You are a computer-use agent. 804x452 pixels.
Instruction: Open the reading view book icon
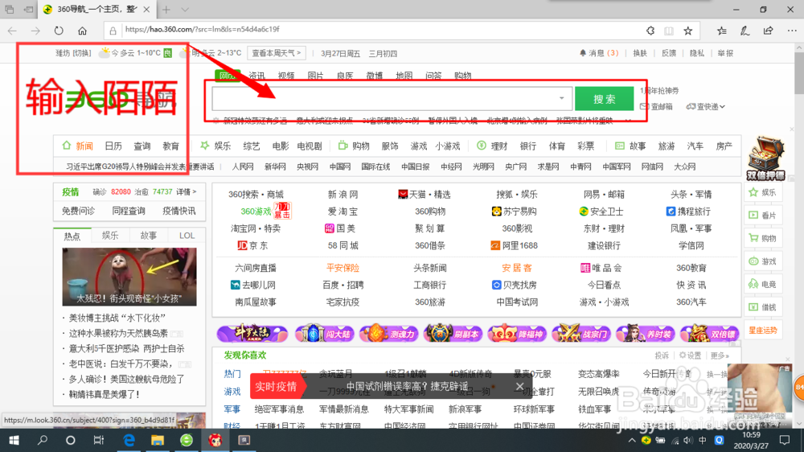coord(669,31)
